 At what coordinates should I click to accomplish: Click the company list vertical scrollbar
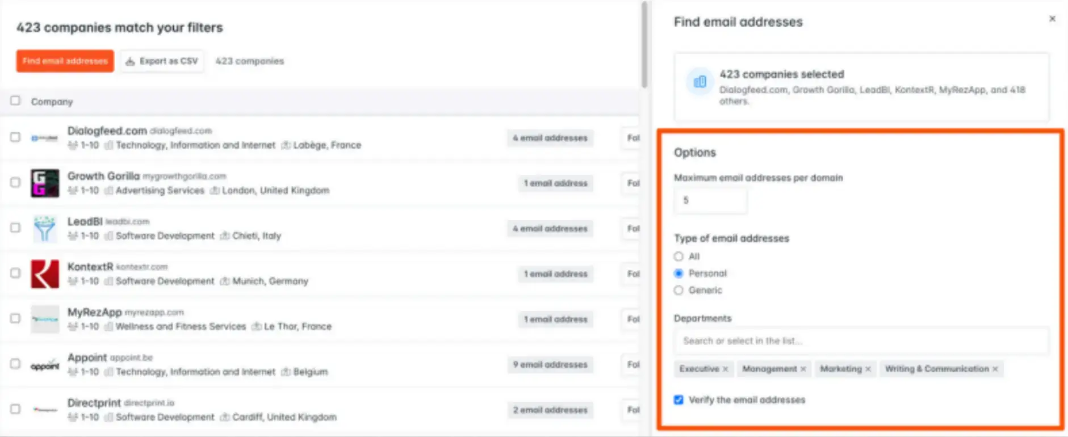[644, 45]
